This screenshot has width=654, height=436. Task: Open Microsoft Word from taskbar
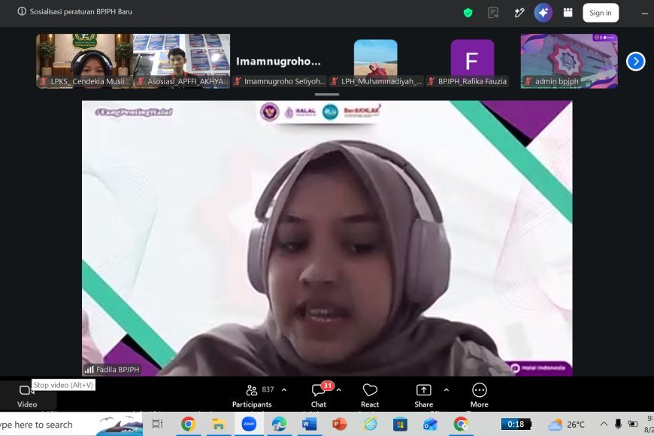tap(309, 424)
